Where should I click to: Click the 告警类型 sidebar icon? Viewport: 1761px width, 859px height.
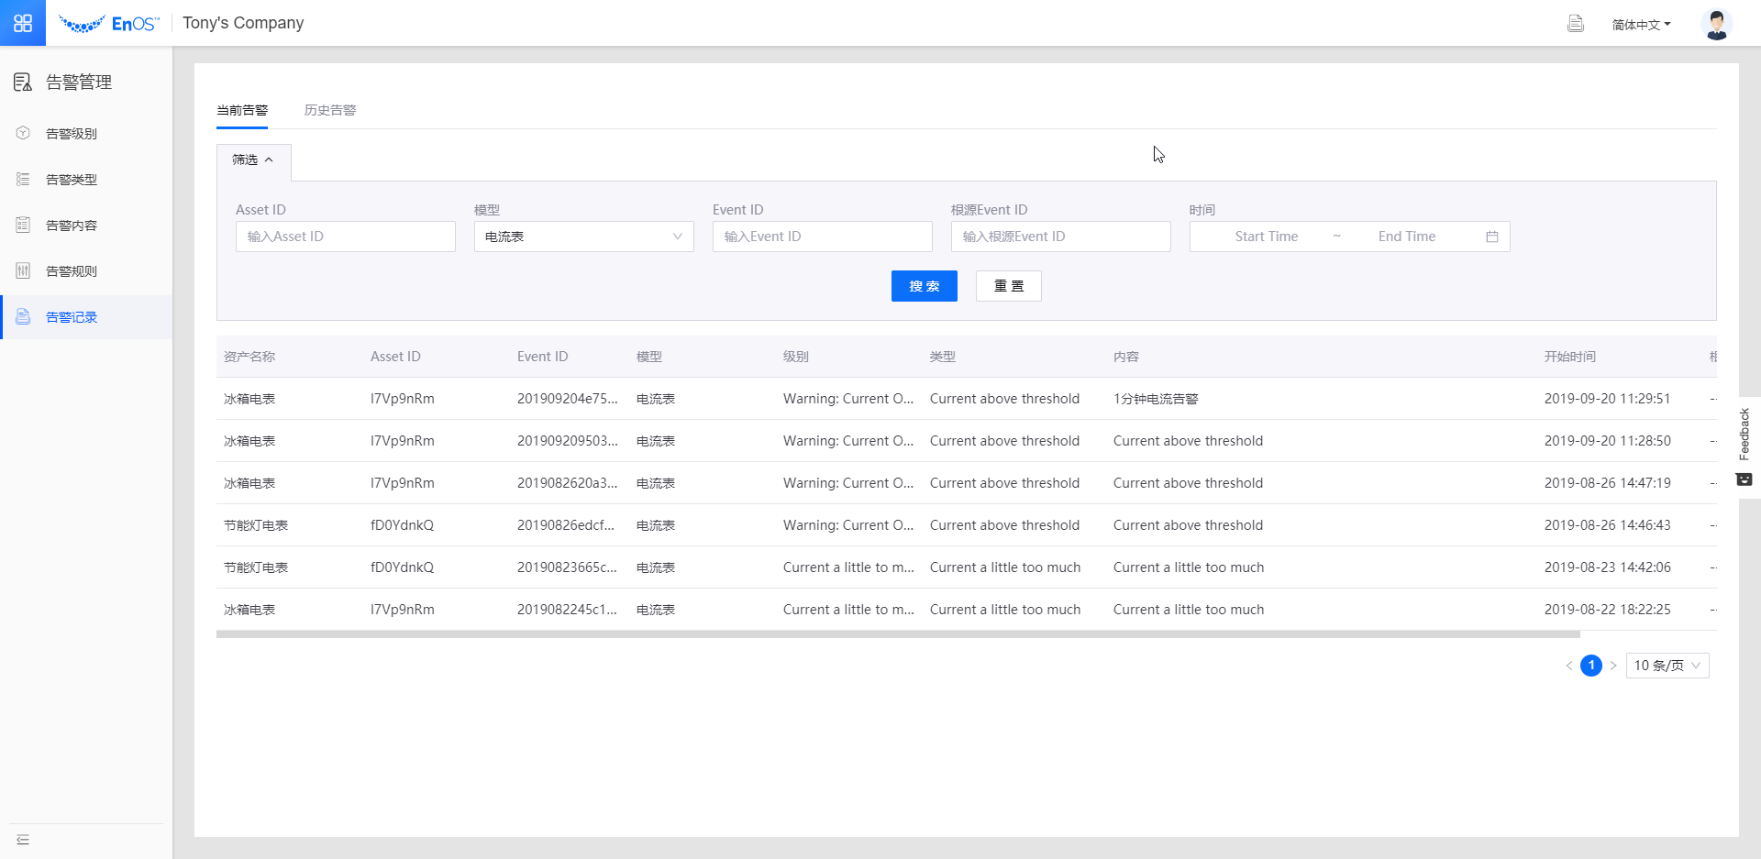tap(24, 180)
